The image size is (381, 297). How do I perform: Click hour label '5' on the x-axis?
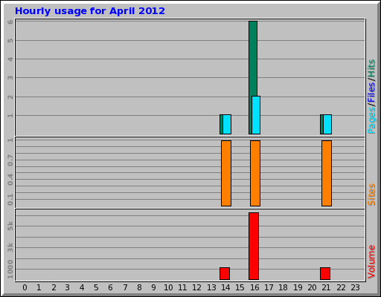click(96, 287)
